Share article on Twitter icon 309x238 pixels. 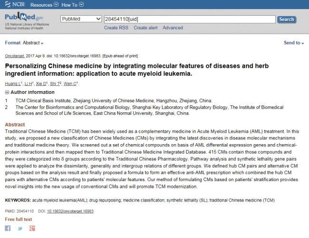20,229
